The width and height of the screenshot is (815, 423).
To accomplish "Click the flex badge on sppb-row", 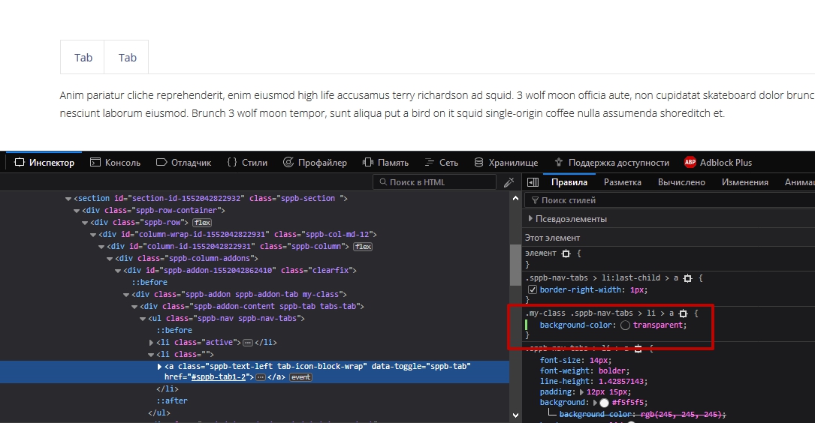I will pyautogui.click(x=202, y=223).
